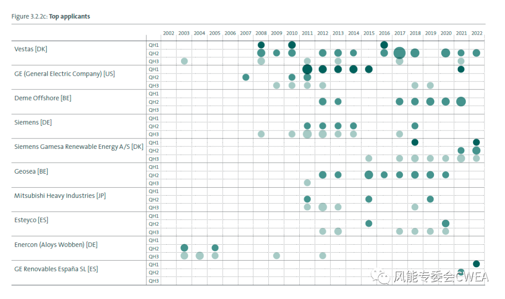Click the 2010 year column header

[292, 33]
